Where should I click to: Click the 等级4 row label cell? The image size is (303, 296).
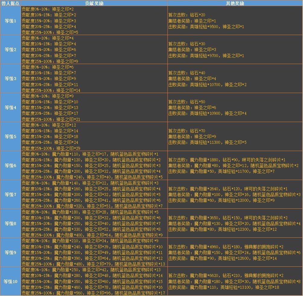(11, 108)
